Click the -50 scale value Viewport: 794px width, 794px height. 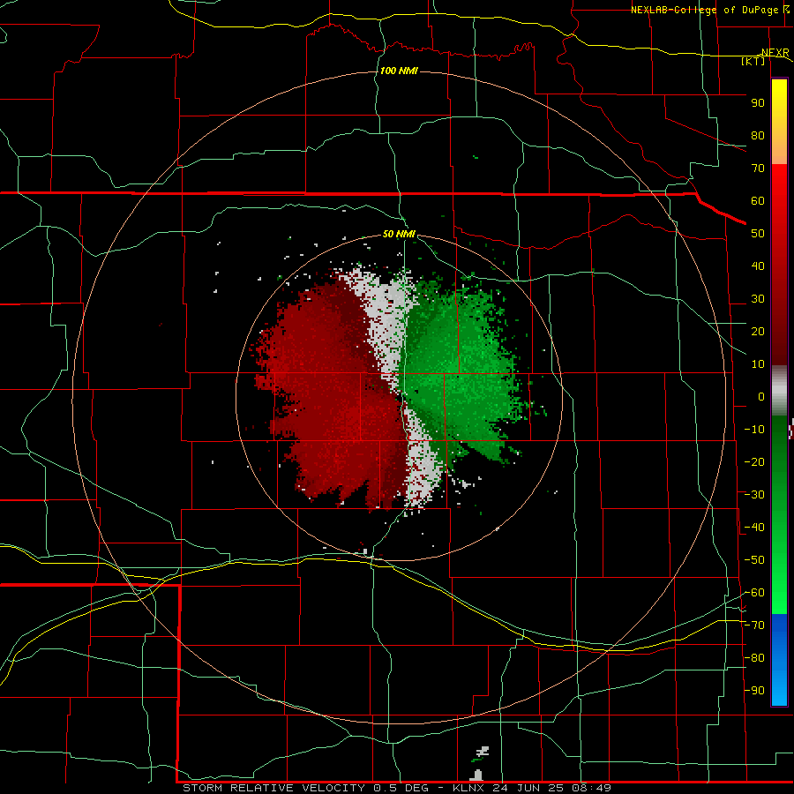coord(754,560)
